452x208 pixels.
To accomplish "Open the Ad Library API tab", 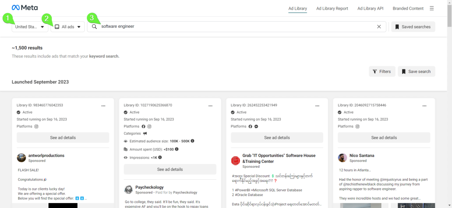I will tap(370, 8).
